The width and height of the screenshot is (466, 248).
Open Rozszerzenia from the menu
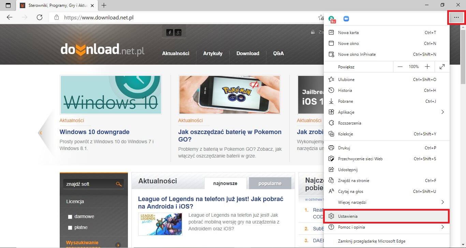(x=387, y=123)
